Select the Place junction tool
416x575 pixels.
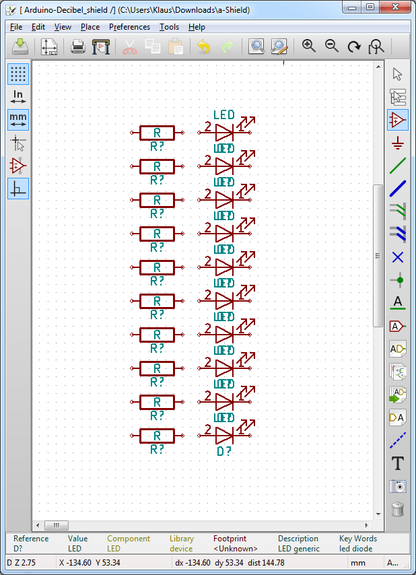click(x=398, y=281)
